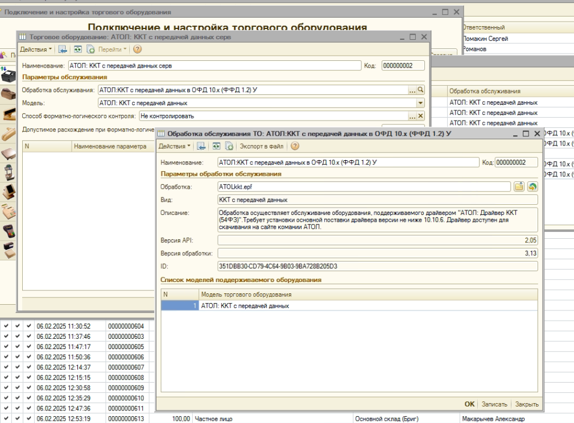Click the green refresh icon beside the Обработка field
Image resolution: width=574 pixels, height=423 pixels.
point(532,186)
